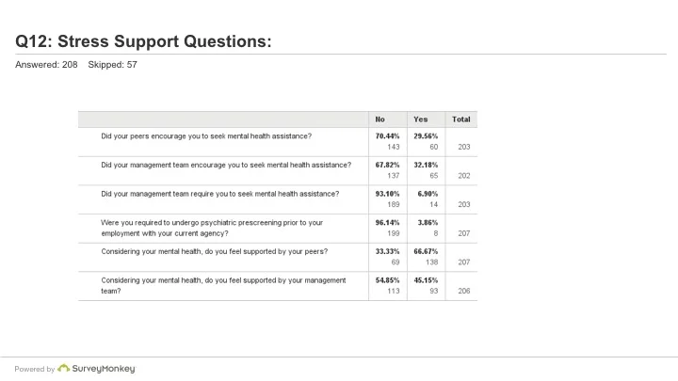Click the 29.56% Yes percentage cell
The width and height of the screenshot is (678, 381).
coord(426,136)
